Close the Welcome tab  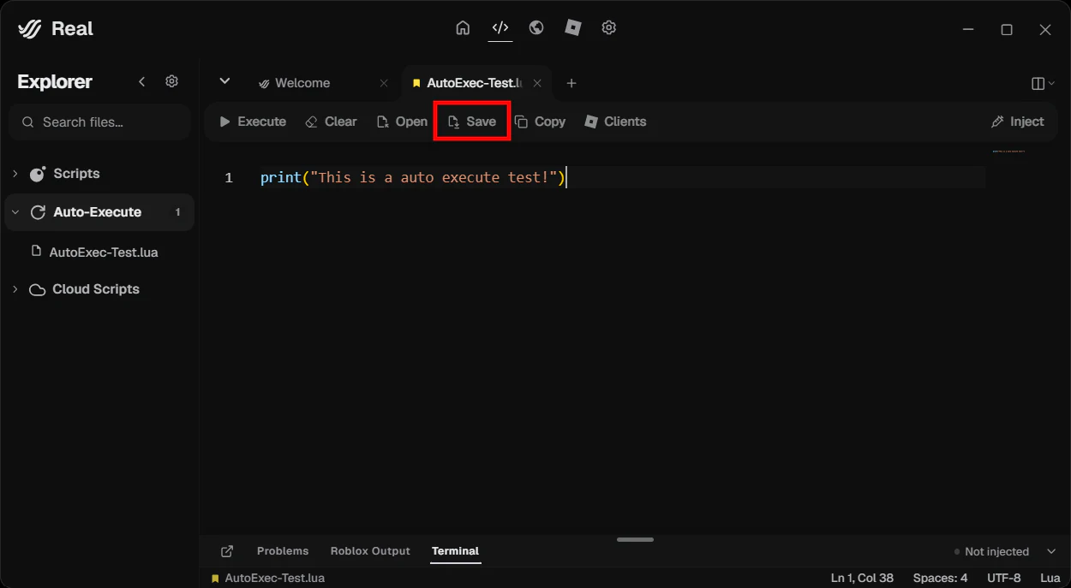384,83
